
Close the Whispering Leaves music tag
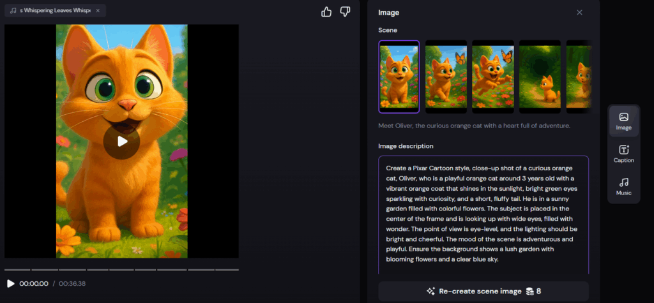(98, 11)
